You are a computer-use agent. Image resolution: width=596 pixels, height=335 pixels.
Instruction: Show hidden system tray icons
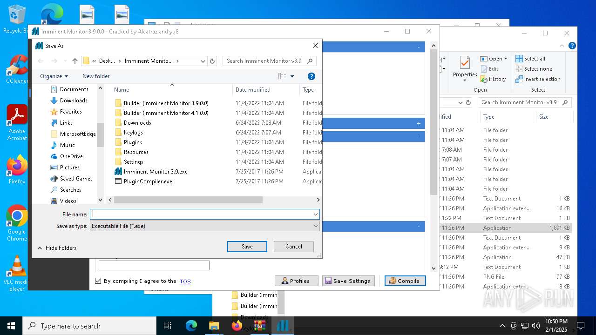[502, 326]
